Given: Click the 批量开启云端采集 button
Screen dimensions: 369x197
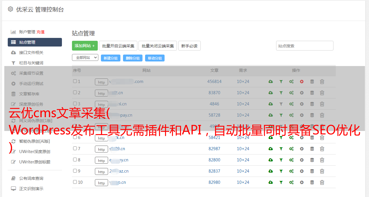Looking at the screenshot, I should [118, 46].
